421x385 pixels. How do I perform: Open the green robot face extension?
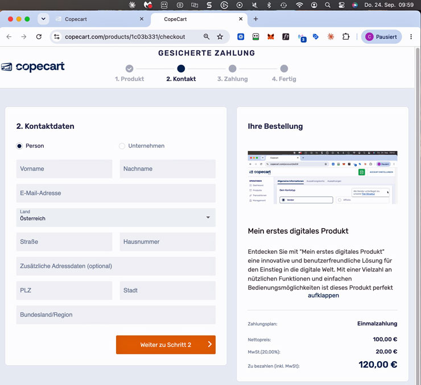point(255,37)
